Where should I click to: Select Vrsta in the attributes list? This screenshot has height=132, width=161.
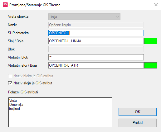pyautogui.click(x=13, y=101)
